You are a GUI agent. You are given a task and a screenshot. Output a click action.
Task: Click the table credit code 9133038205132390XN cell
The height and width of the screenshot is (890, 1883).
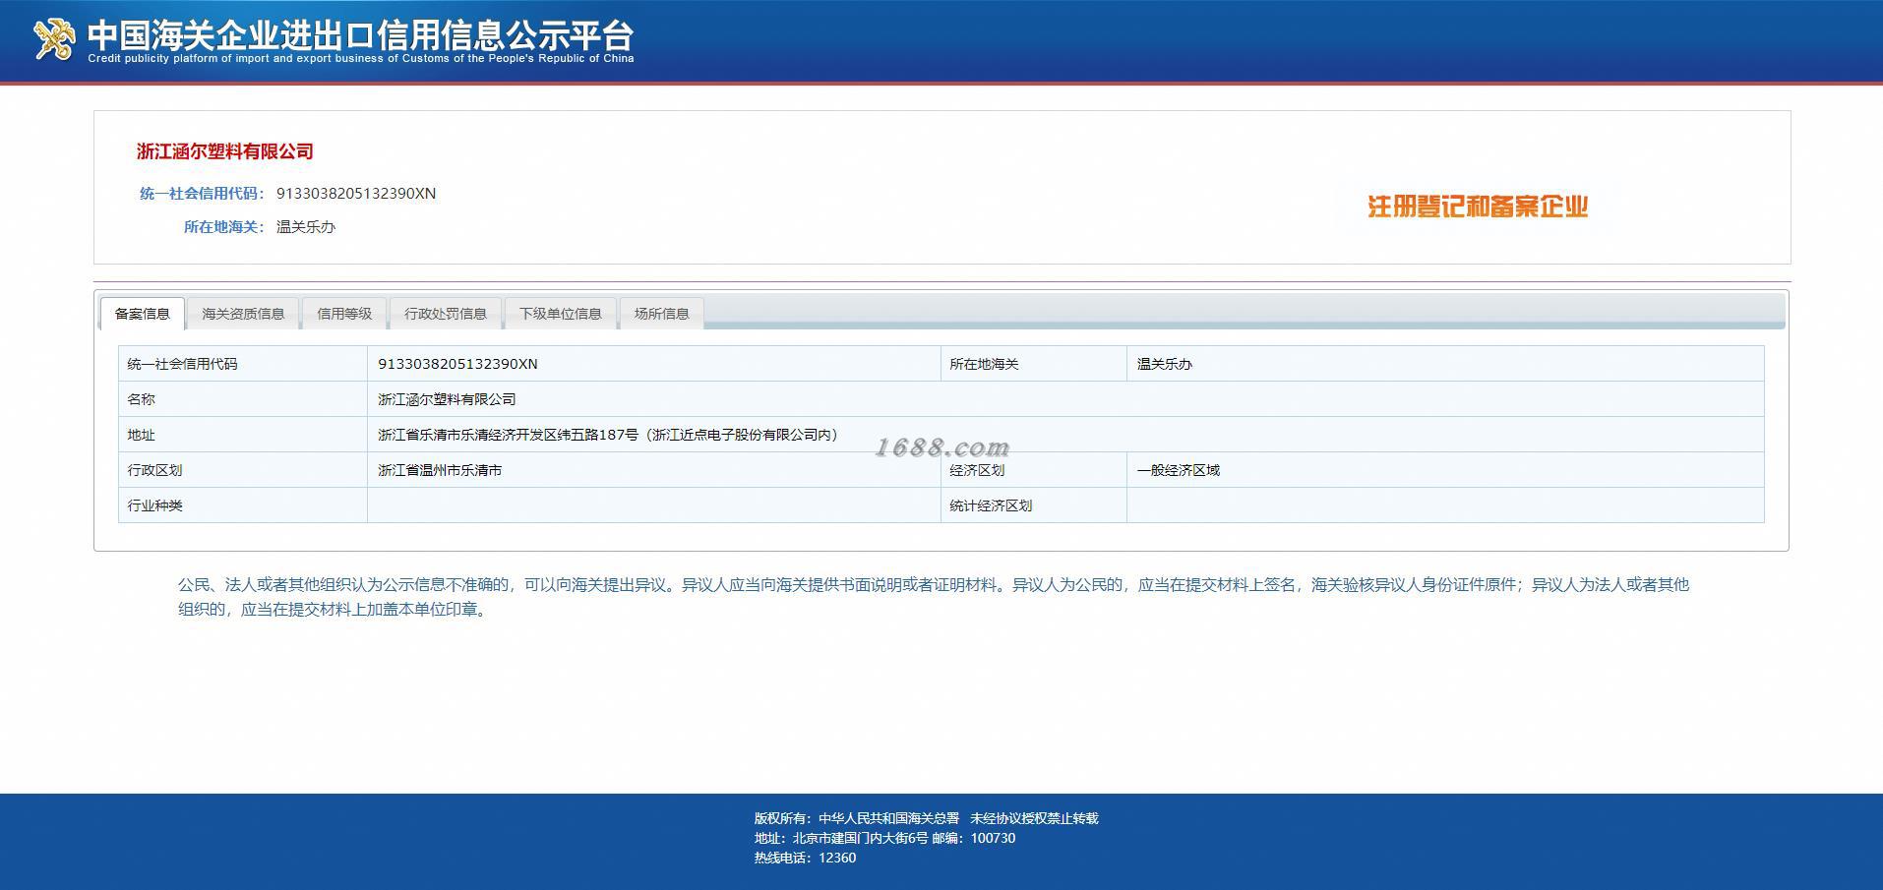(654, 364)
